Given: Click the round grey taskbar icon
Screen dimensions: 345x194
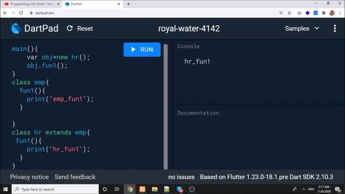Looking at the screenshot, I should [192, 189].
